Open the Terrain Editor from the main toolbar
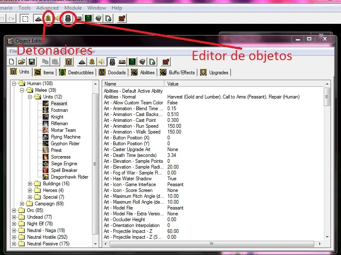 click(38, 19)
